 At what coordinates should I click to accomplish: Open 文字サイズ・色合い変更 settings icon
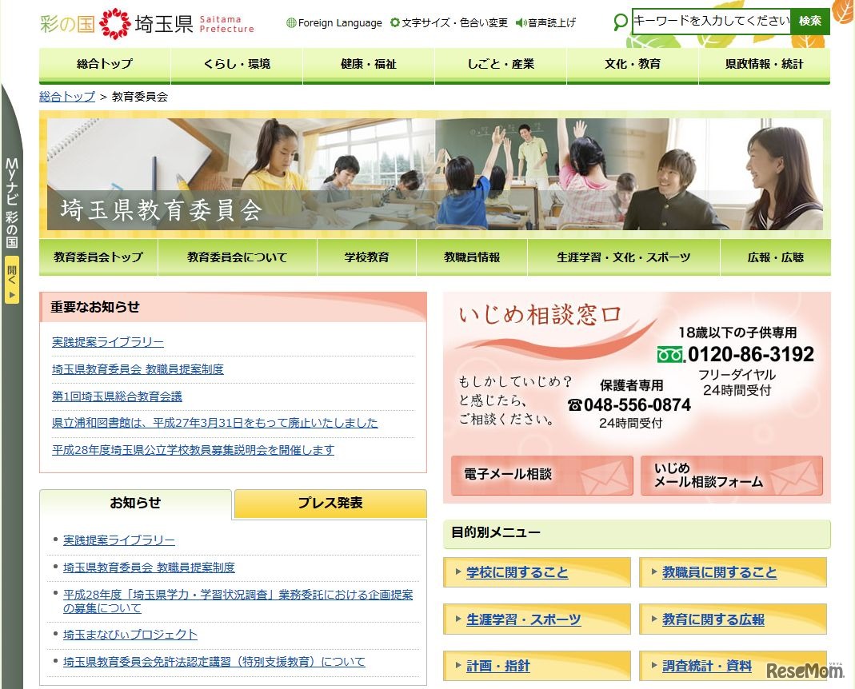[x=394, y=23]
